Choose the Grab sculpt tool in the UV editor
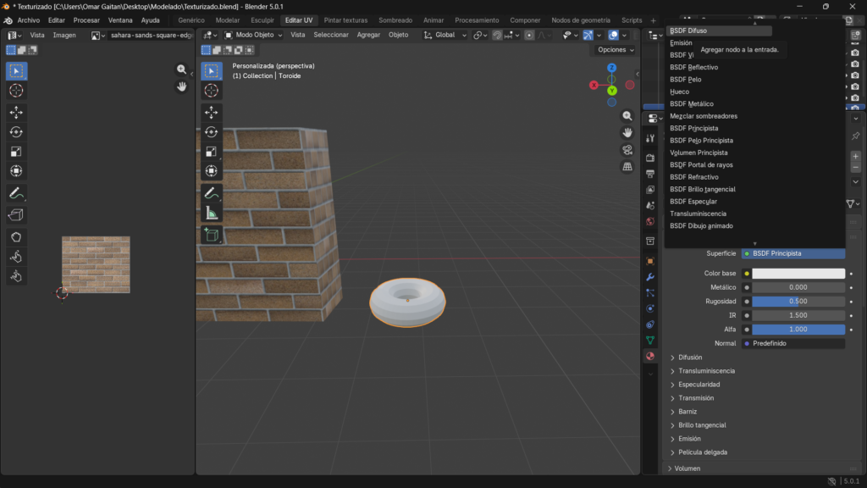This screenshot has height=488, width=867. click(16, 236)
